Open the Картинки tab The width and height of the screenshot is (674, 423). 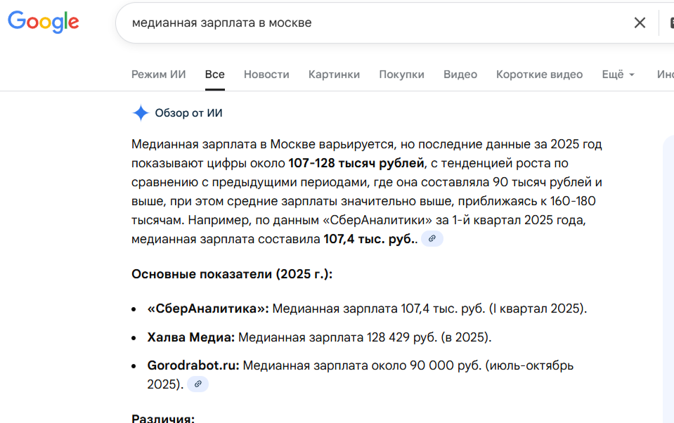click(x=334, y=74)
